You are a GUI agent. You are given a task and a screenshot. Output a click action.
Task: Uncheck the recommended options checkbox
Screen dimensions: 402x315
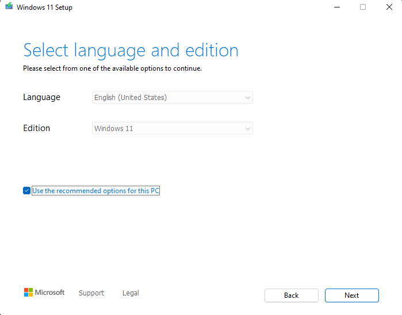pyautogui.click(x=26, y=190)
